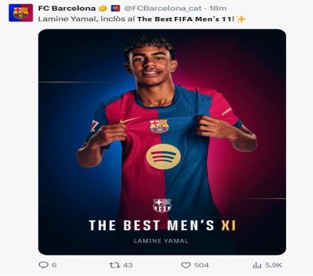Image resolution: width=313 pixels, height=276 pixels.
Task: Visit the @FCBarcelona_cat handle
Action: 163,8
